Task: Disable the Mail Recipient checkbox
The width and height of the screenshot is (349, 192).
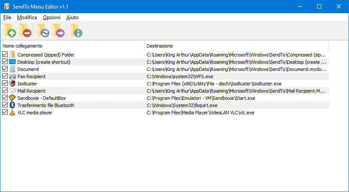Action: click(x=5, y=91)
